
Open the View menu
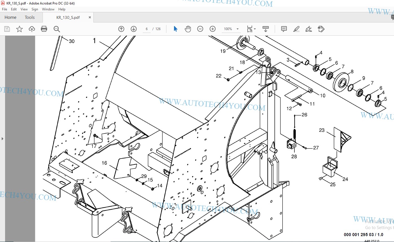click(24, 9)
